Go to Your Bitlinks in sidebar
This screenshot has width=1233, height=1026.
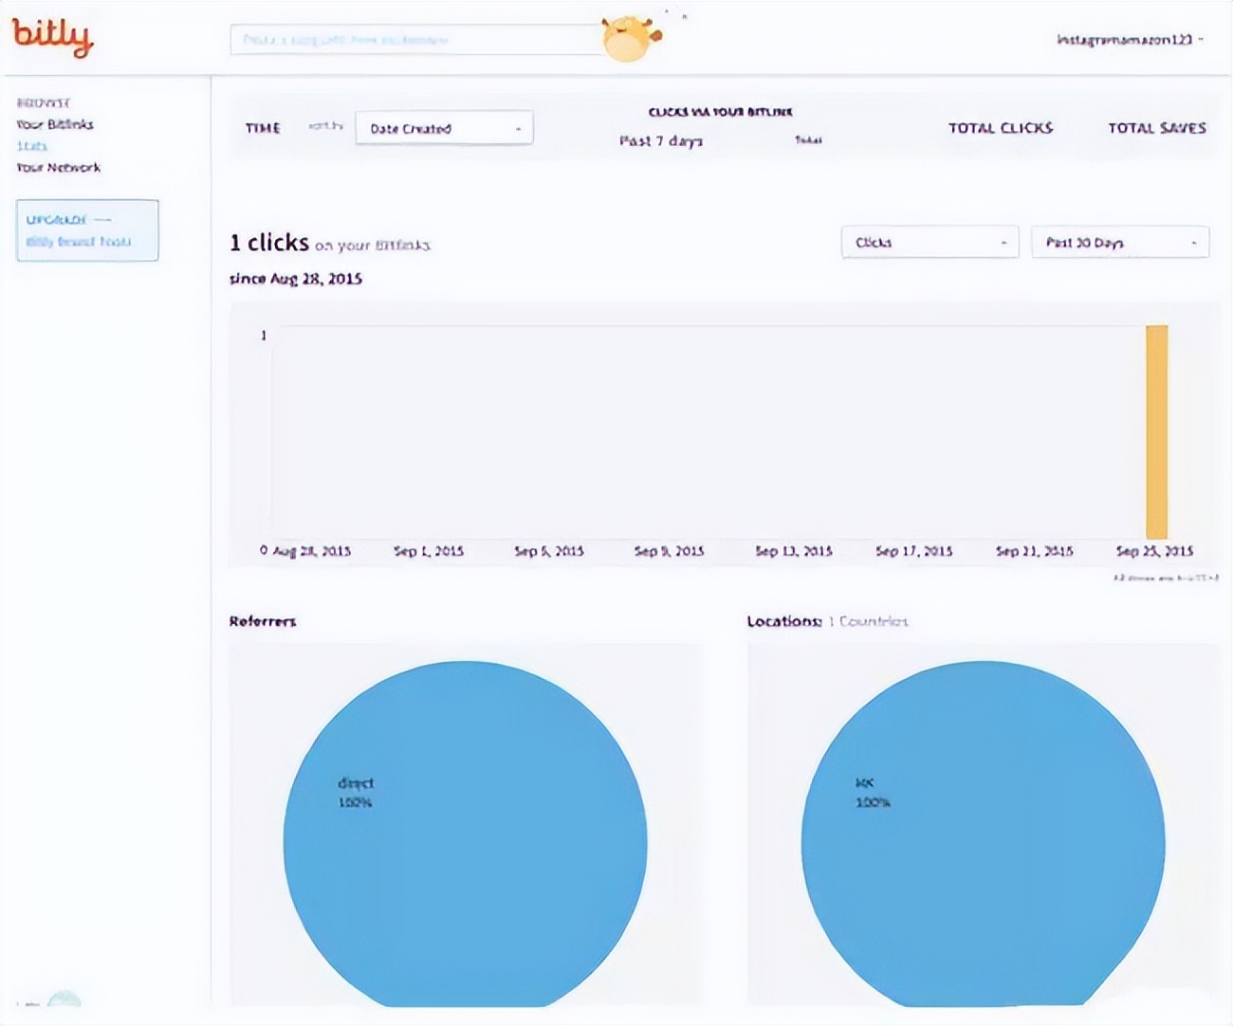tap(55, 124)
